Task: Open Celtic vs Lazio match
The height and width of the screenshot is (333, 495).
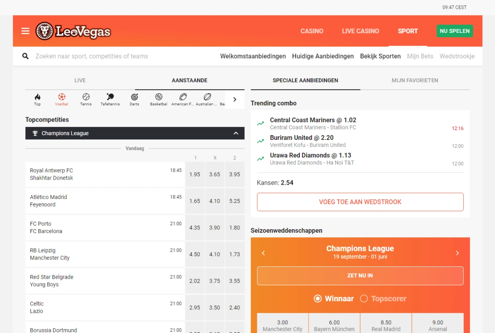Action: point(105,307)
